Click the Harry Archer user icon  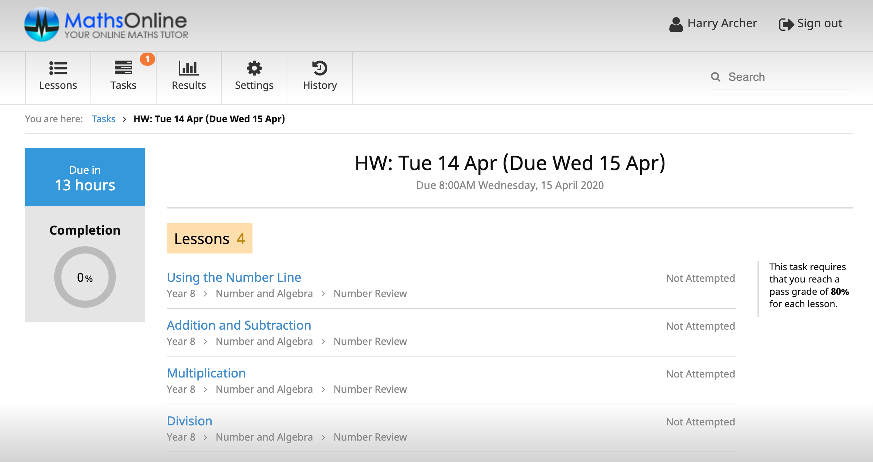coord(676,24)
